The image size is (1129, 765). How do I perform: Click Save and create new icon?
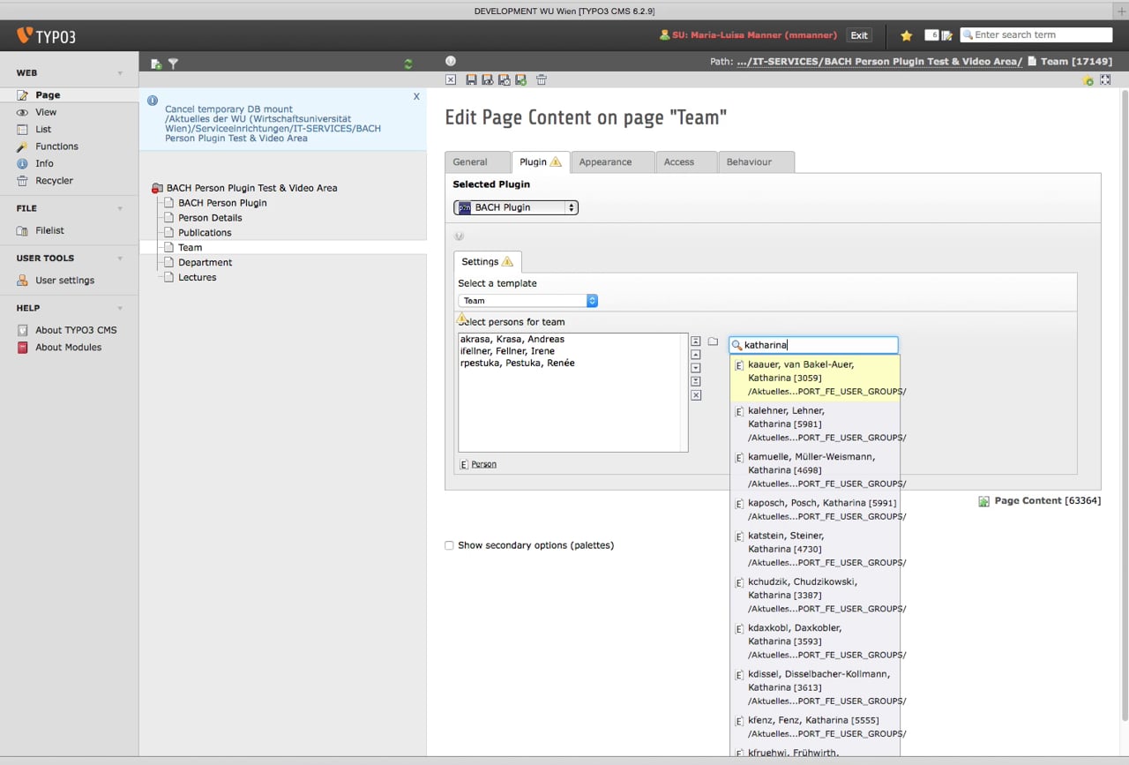pos(521,79)
